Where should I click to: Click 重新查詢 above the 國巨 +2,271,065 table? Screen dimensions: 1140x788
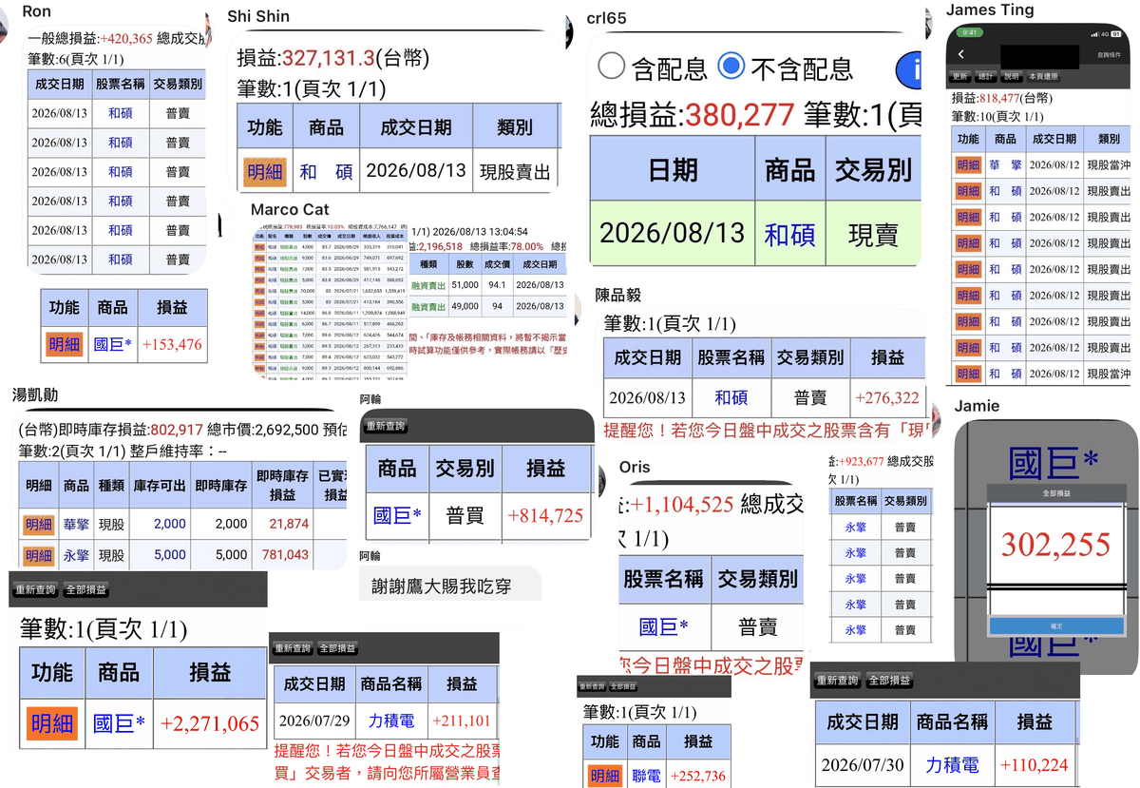pyautogui.click(x=35, y=589)
